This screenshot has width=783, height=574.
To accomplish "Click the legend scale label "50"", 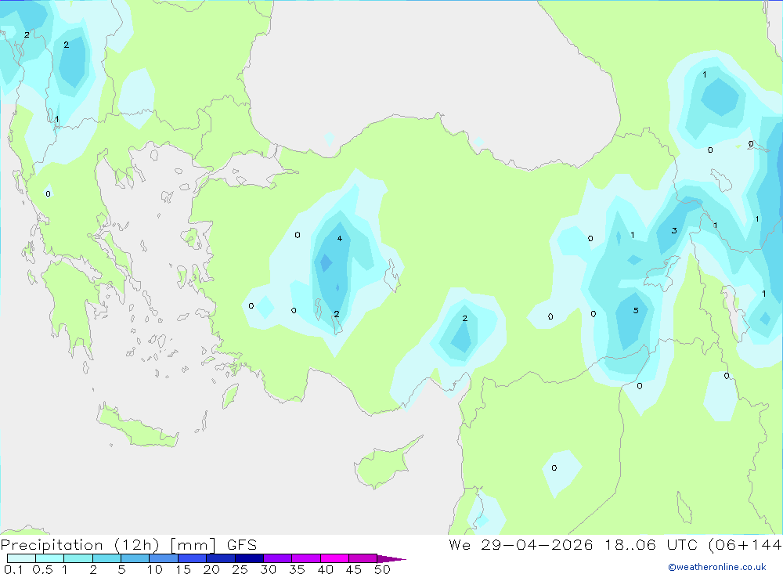I will click(382, 569).
